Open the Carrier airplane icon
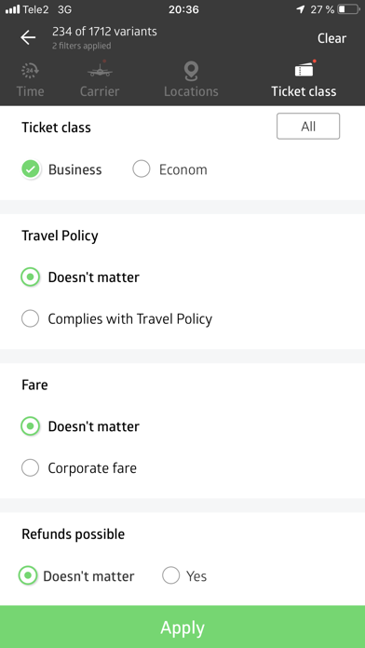This screenshot has width=365, height=648. tap(100, 71)
